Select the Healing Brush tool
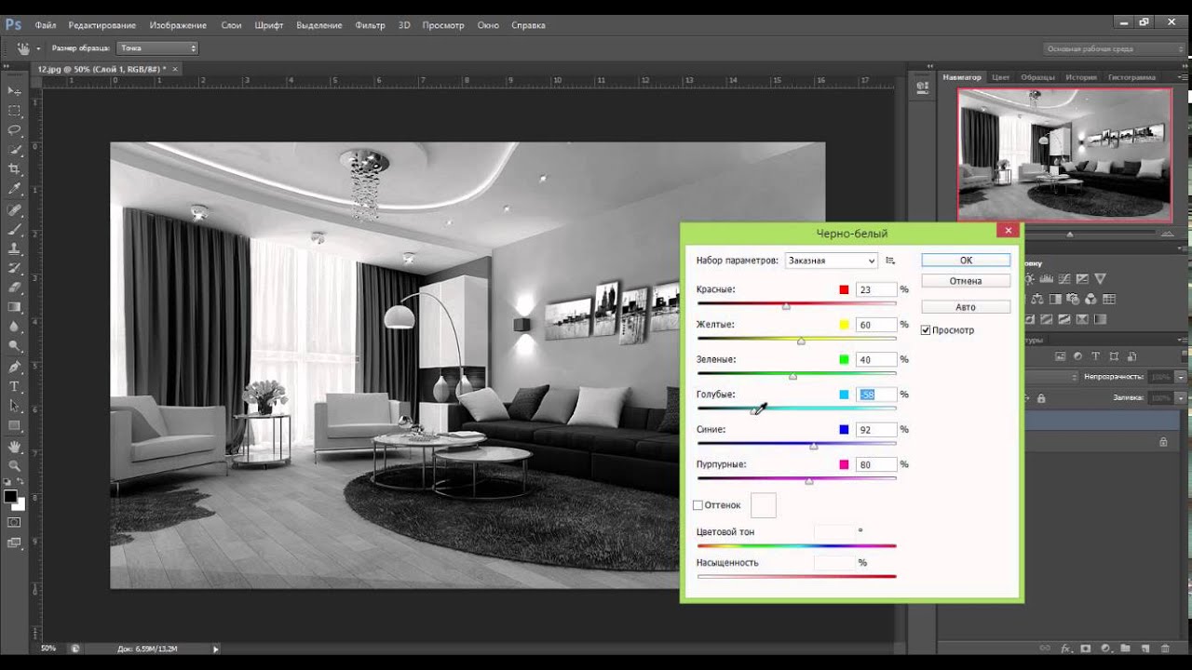1192x670 pixels. click(14, 210)
